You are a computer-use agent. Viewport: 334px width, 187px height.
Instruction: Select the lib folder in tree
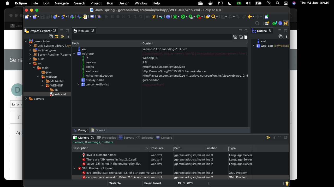point(54,90)
